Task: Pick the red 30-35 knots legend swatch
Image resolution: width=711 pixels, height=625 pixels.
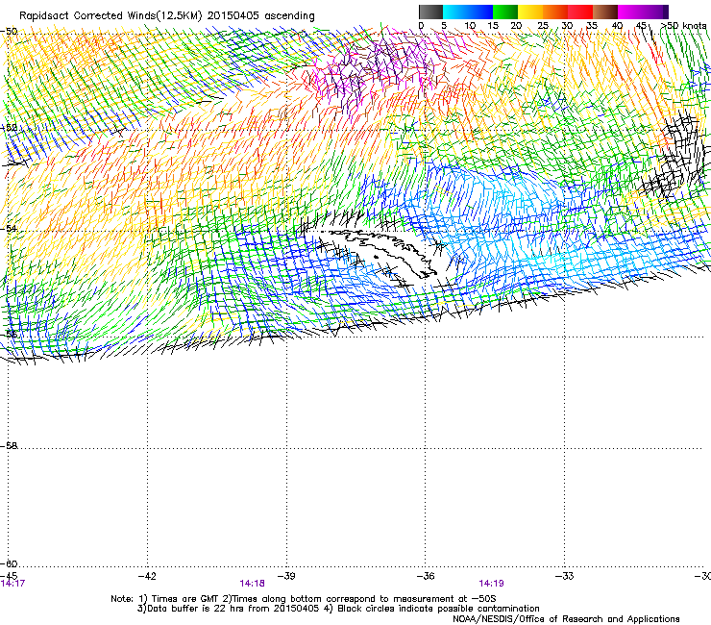Action: pos(580,12)
